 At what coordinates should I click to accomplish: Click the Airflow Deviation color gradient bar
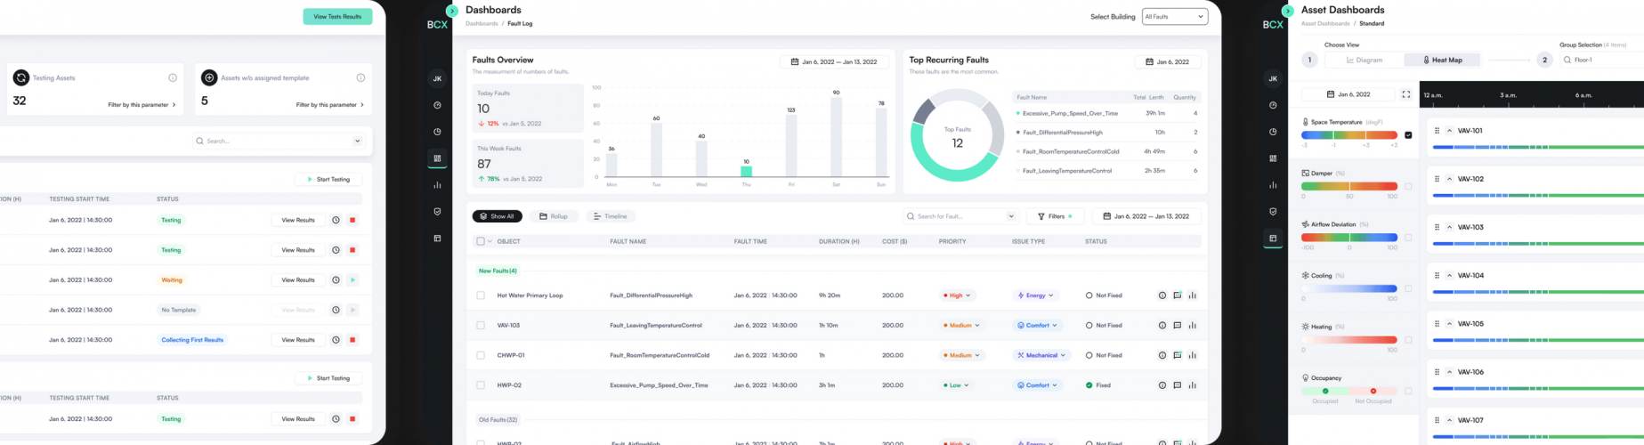point(1348,238)
